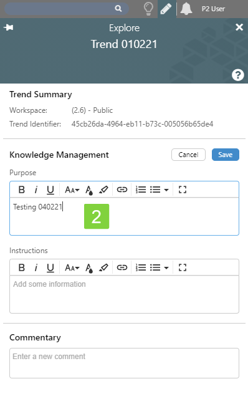The width and height of the screenshot is (248, 399).
Task: Open font size dropdown in Purpose editor
Action: pos(72,190)
